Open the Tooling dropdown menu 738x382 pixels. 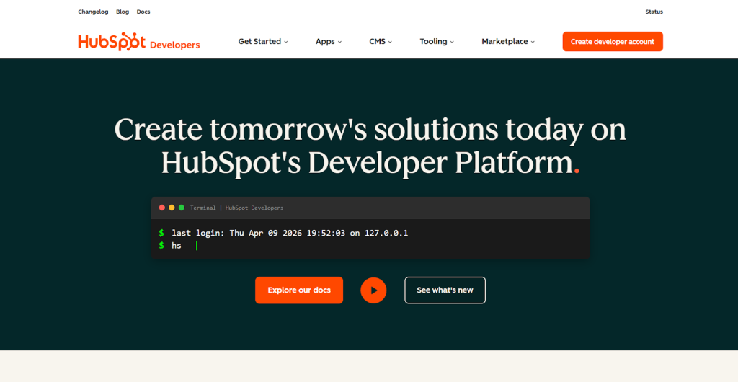[x=437, y=42]
